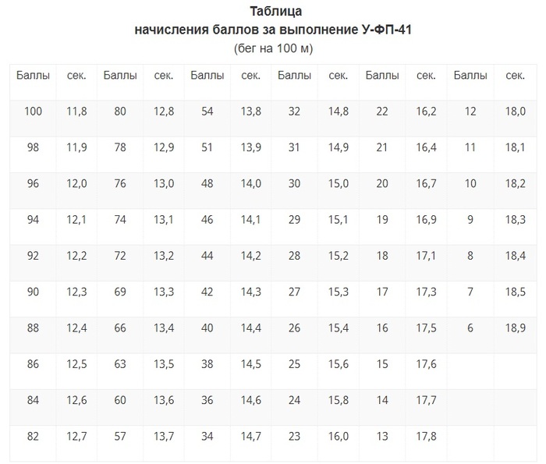
Task: Select the cell with score 100
Action: pyautogui.click(x=33, y=112)
